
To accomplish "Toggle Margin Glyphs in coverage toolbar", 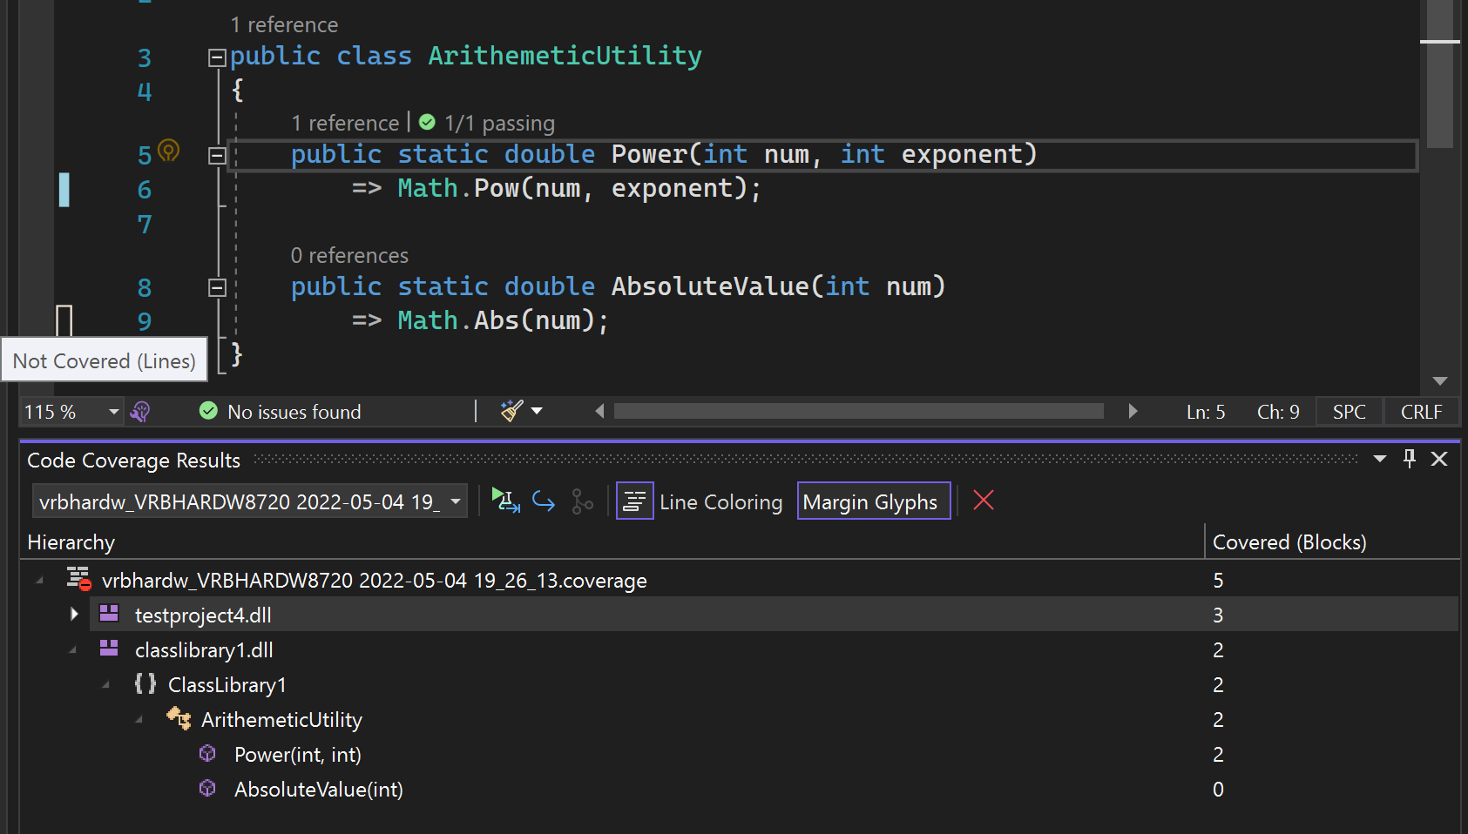I will point(873,501).
